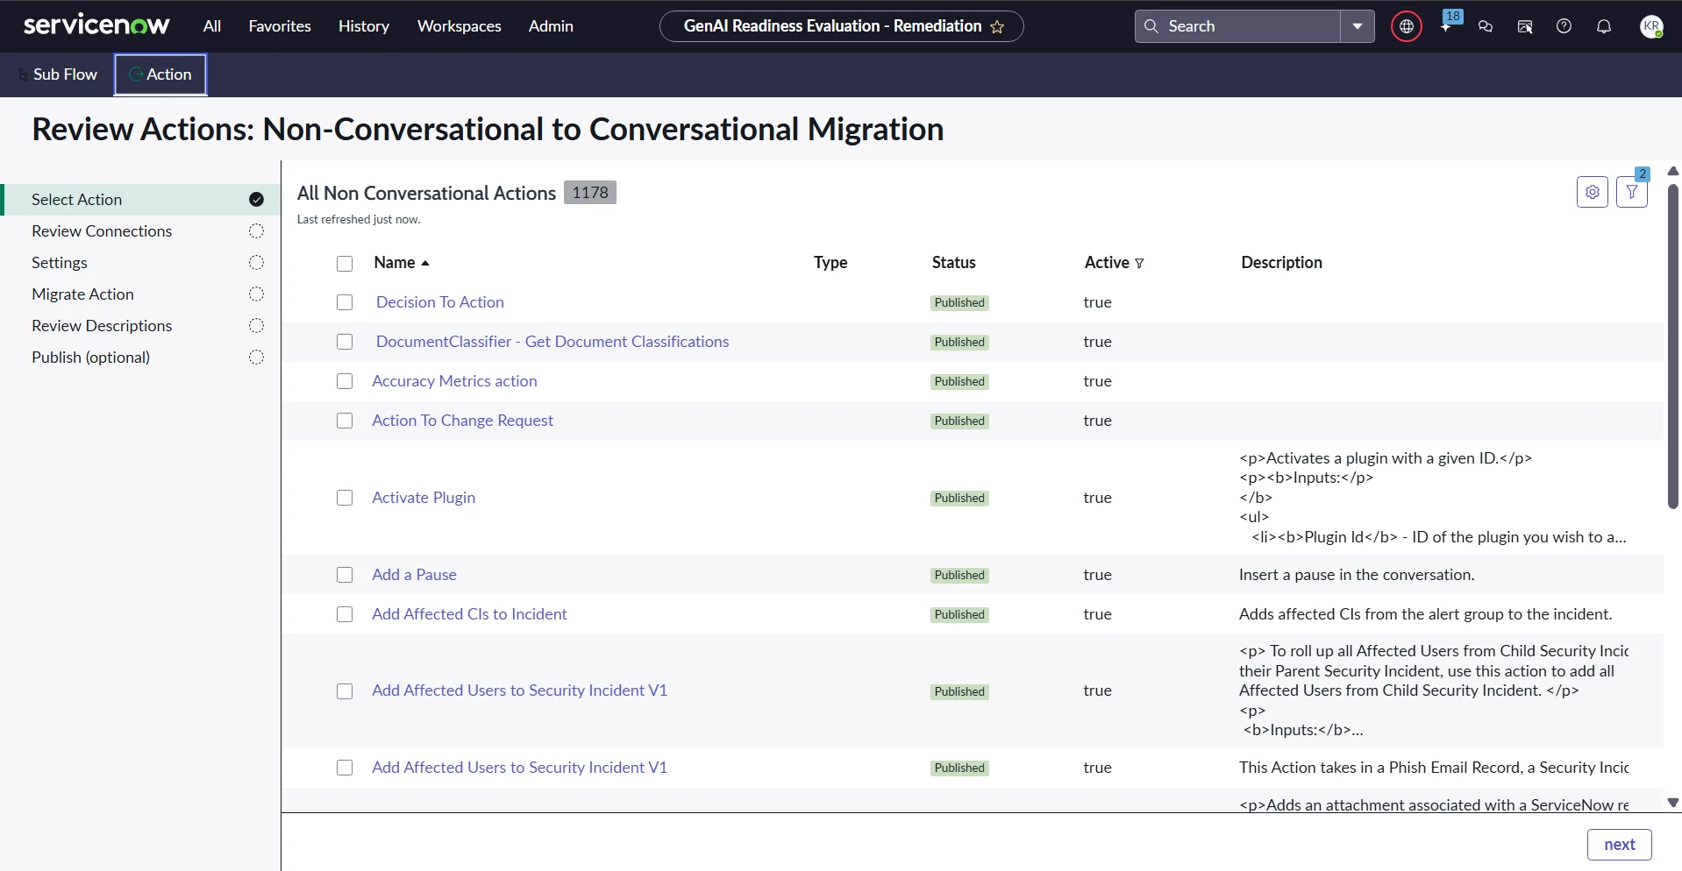The width and height of the screenshot is (1682, 871).
Task: Check the Add Affected CIs to Incident row
Action: coord(345,614)
